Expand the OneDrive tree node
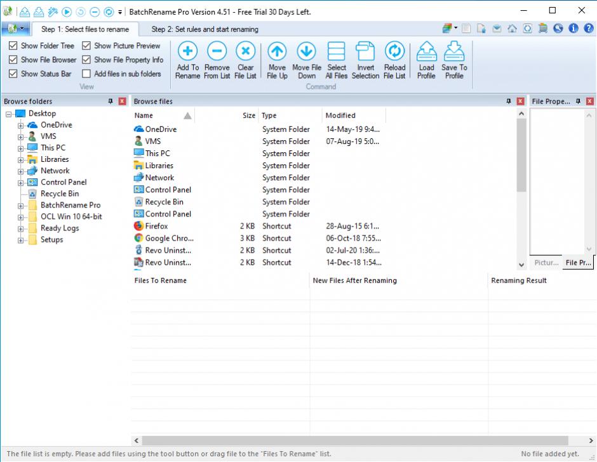This screenshot has width=597, height=462. tap(20, 125)
